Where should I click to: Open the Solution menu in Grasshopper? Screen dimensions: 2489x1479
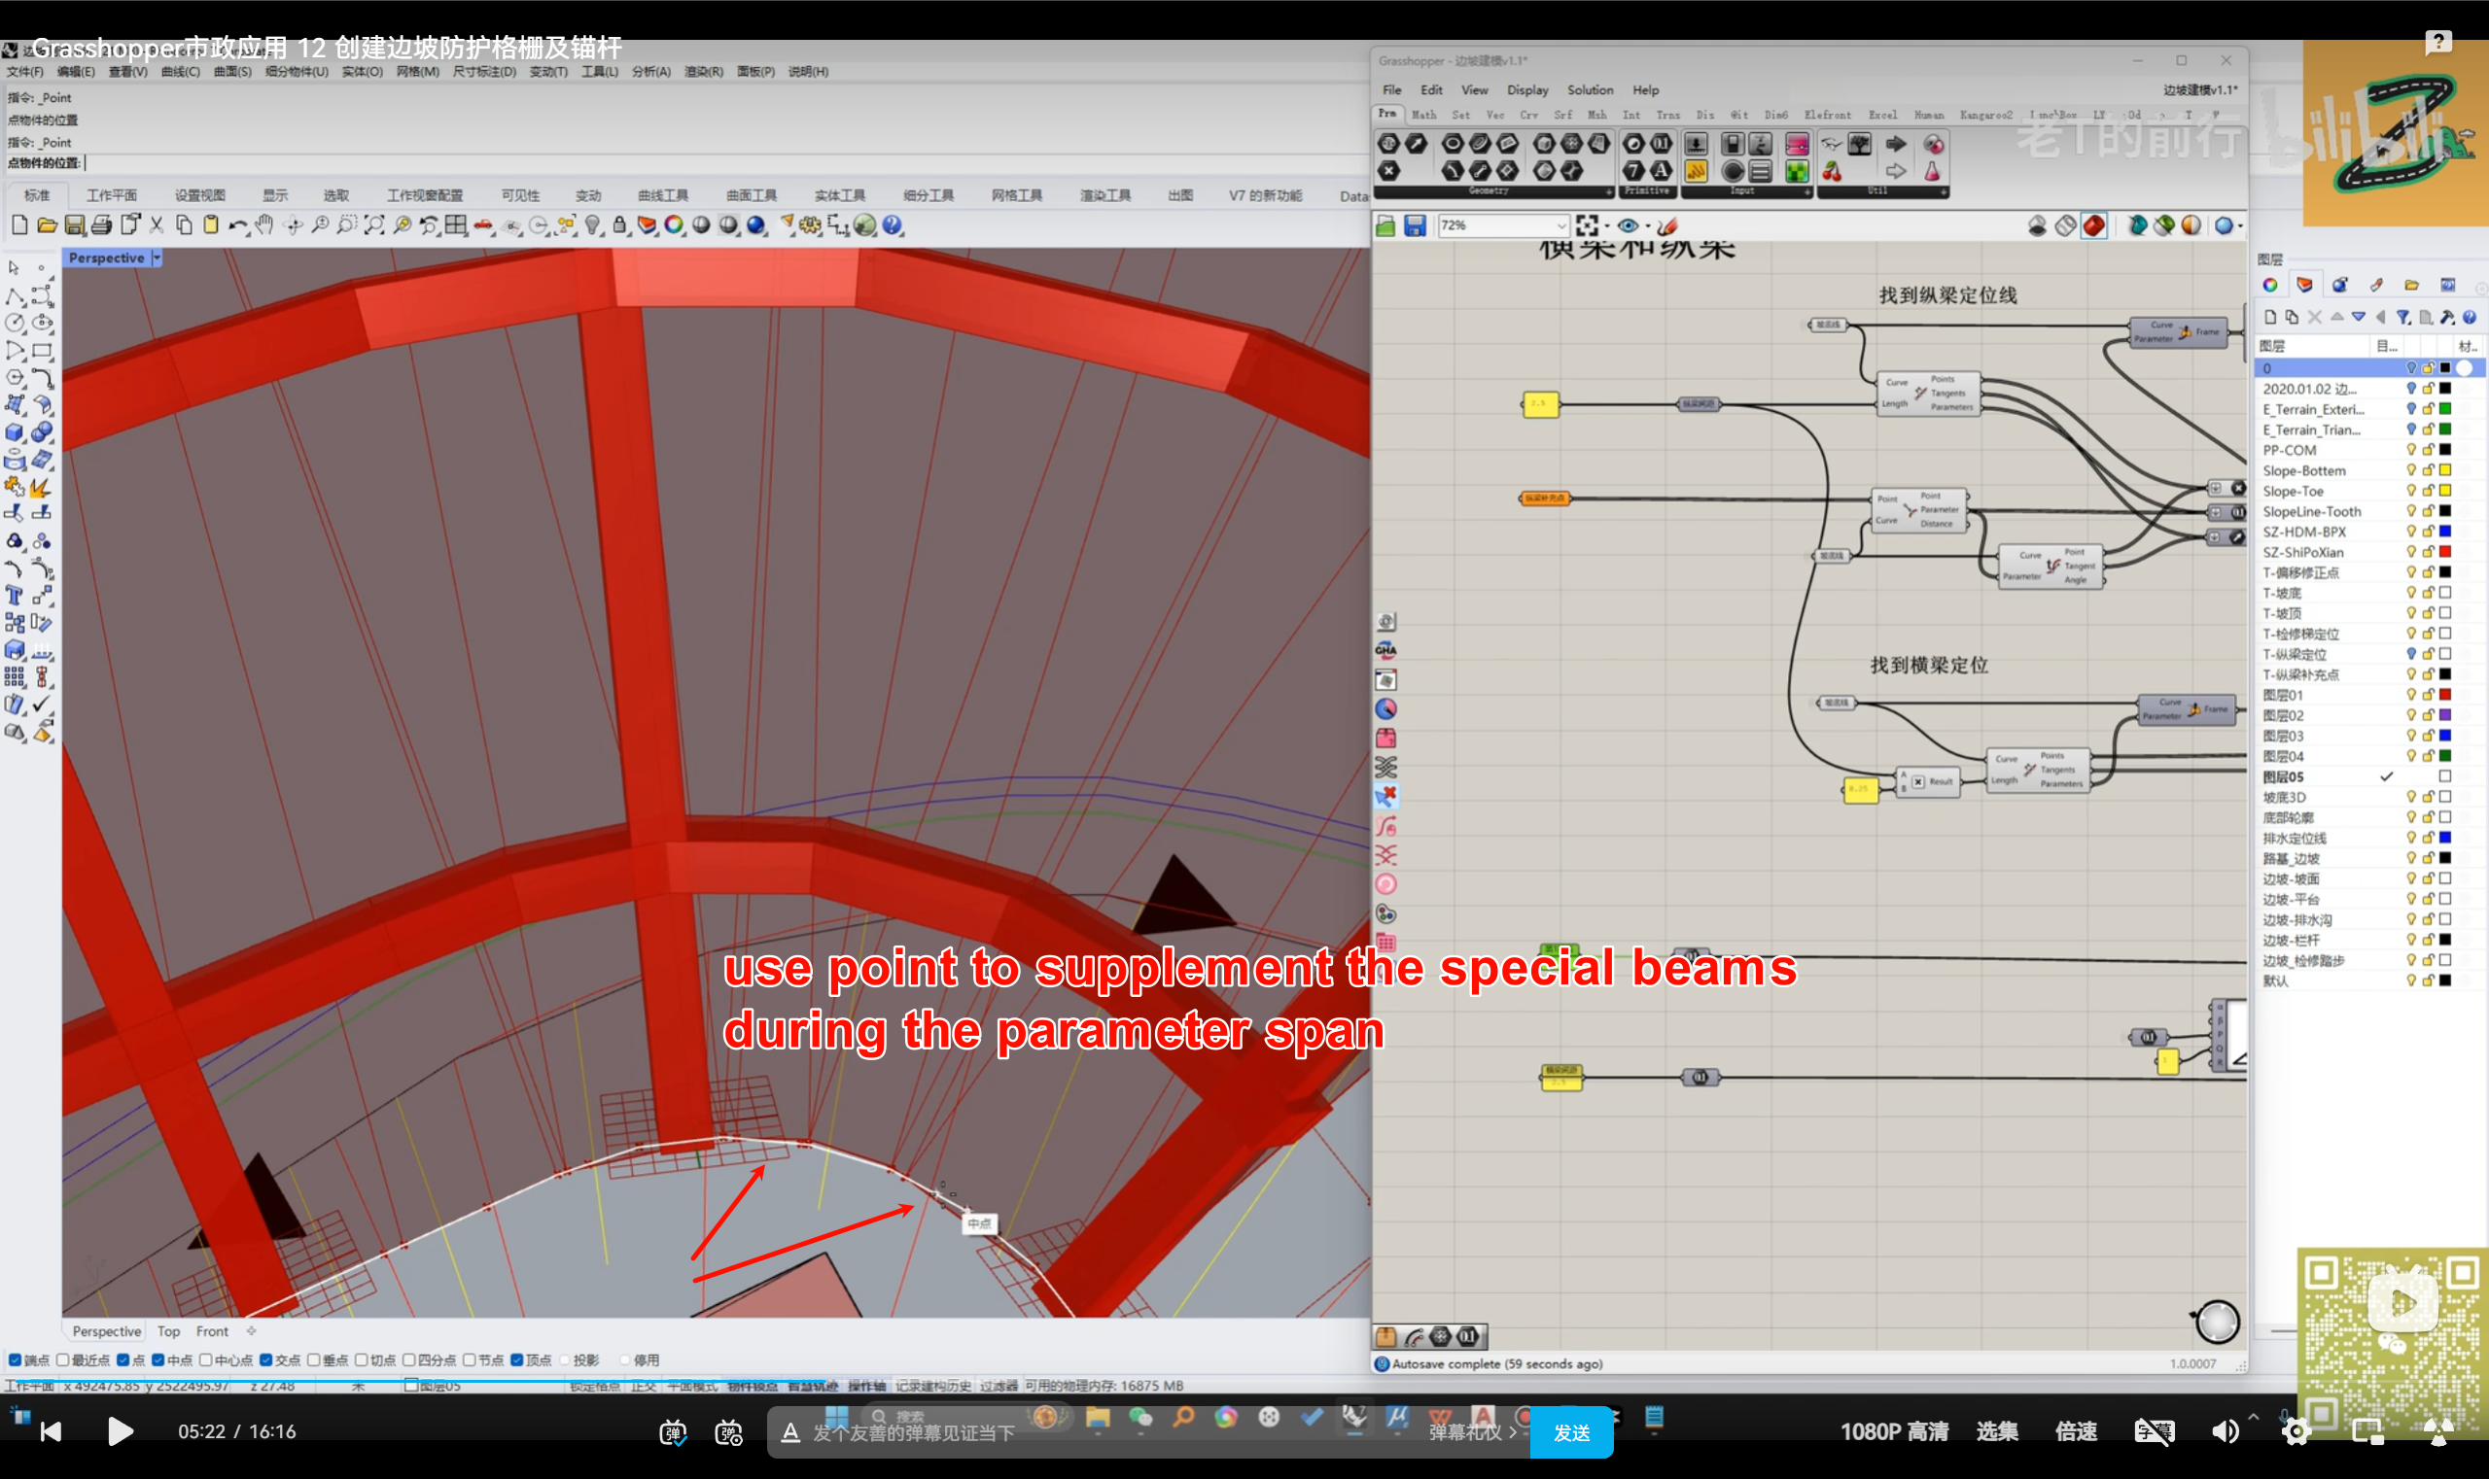pos(1590,89)
